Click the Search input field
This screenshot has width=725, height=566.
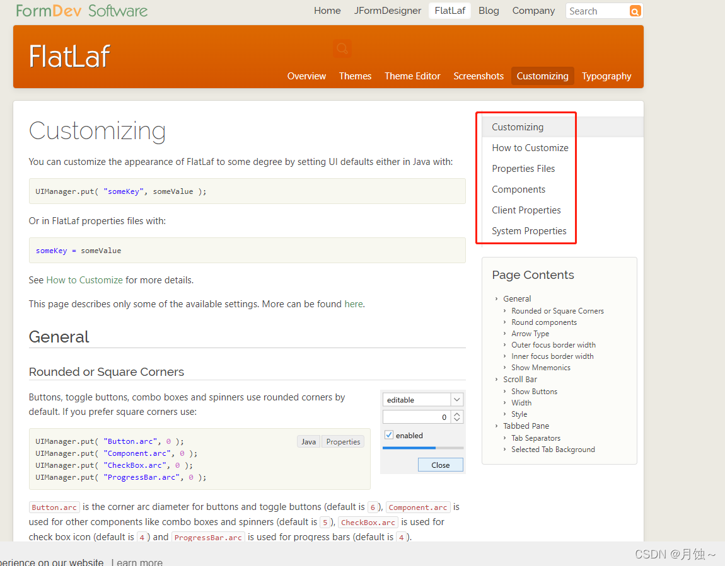pos(598,11)
